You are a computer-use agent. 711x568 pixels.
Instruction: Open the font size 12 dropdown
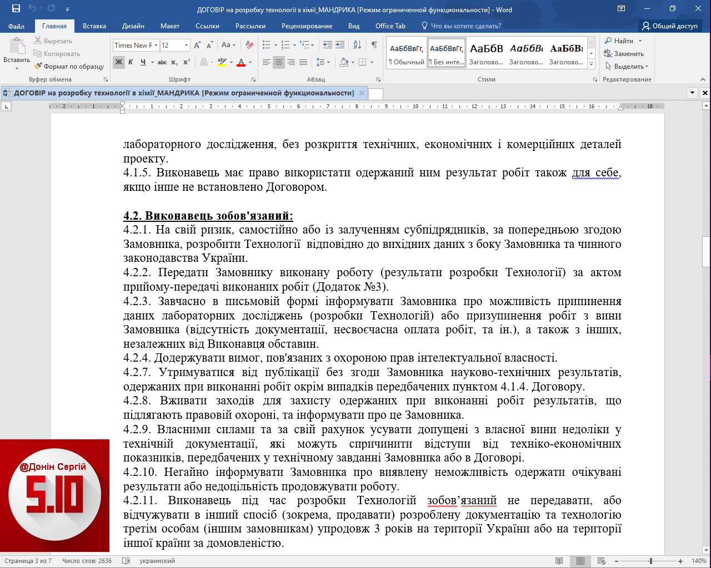186,45
